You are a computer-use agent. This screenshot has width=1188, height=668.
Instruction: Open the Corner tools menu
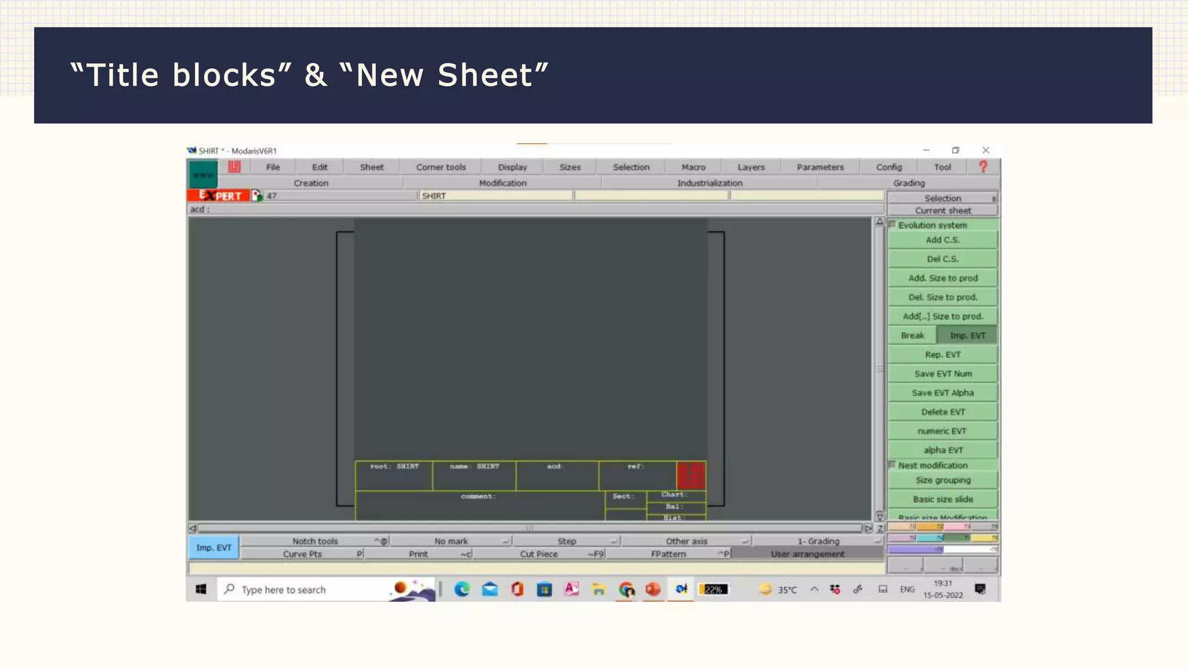click(x=441, y=167)
